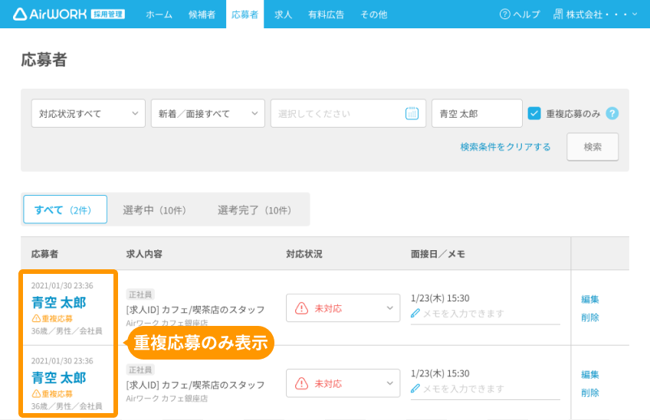
Task: Click the 正社員 tag in the second row
Action: click(x=140, y=370)
